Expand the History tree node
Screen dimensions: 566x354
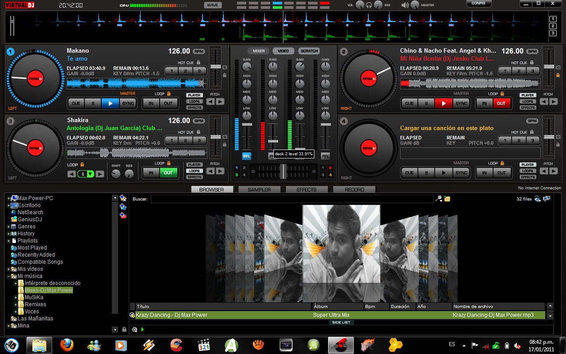8,234
